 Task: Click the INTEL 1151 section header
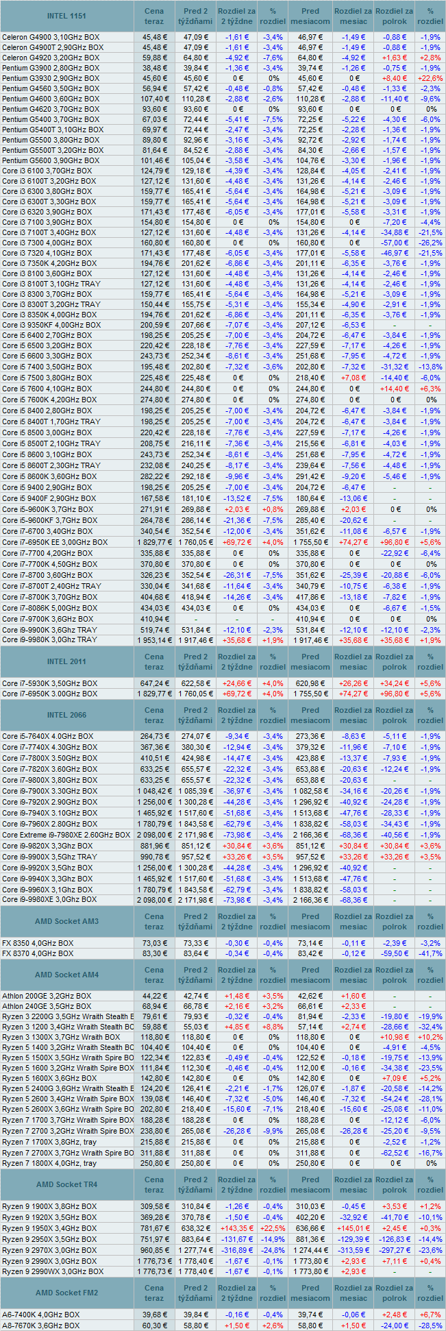pos(66,16)
